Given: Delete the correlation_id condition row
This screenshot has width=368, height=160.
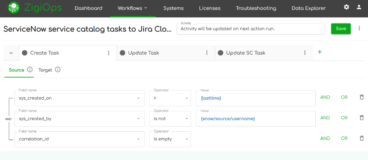Looking at the screenshot, I should click(x=362, y=138).
